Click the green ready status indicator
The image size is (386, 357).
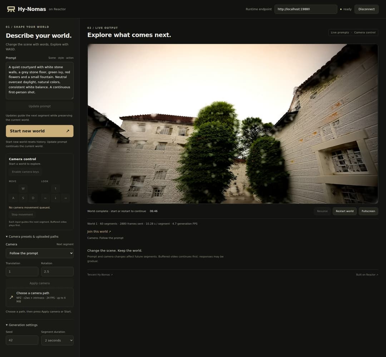click(341, 9)
